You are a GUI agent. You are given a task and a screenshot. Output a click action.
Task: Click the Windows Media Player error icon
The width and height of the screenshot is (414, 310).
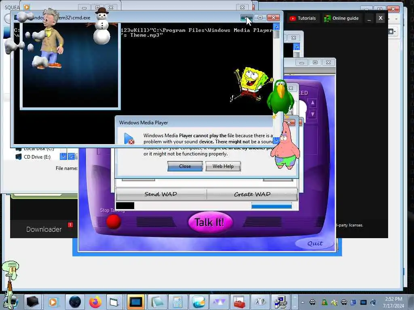(129, 139)
